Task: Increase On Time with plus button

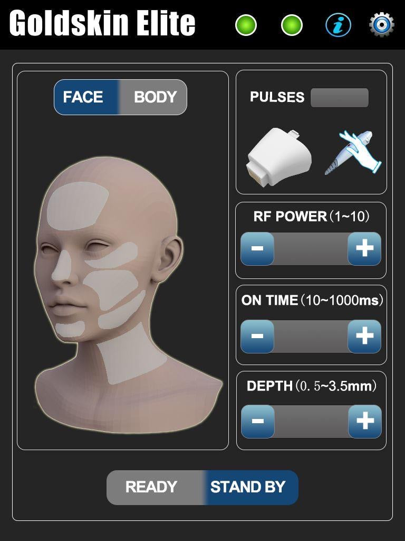Action: click(x=364, y=336)
